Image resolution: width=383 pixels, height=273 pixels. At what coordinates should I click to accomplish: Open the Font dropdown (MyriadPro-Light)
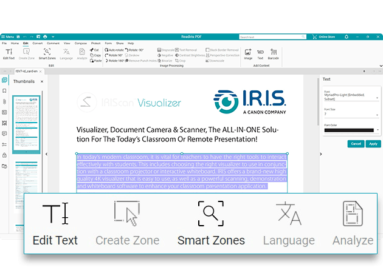click(351, 96)
